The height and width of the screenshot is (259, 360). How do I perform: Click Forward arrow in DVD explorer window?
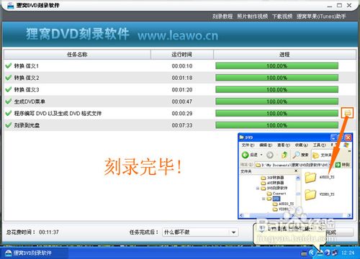click(270, 155)
